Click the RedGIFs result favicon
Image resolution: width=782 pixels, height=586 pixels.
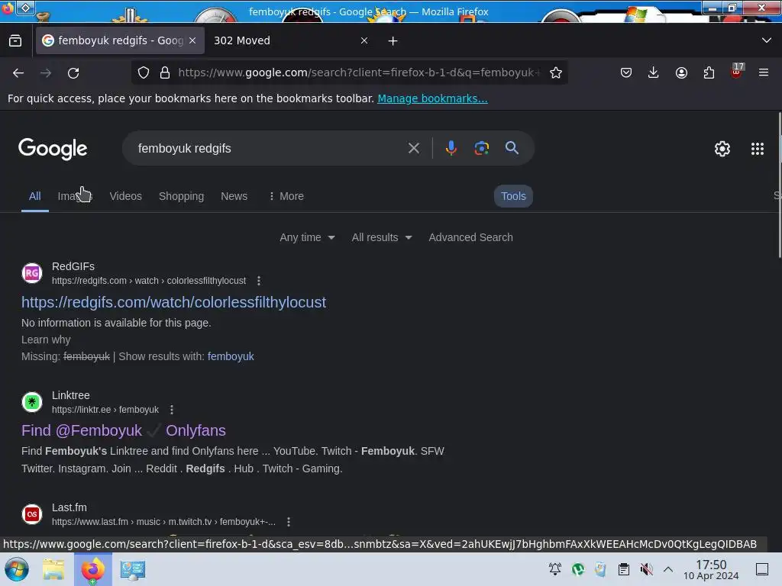(x=32, y=273)
